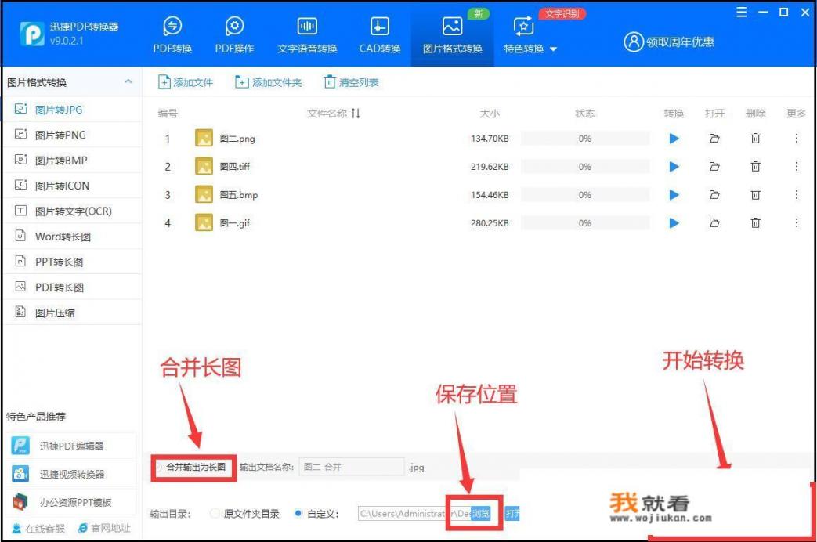The image size is (817, 542).
Task: Open more options for 图二.png
Action: pos(796,139)
